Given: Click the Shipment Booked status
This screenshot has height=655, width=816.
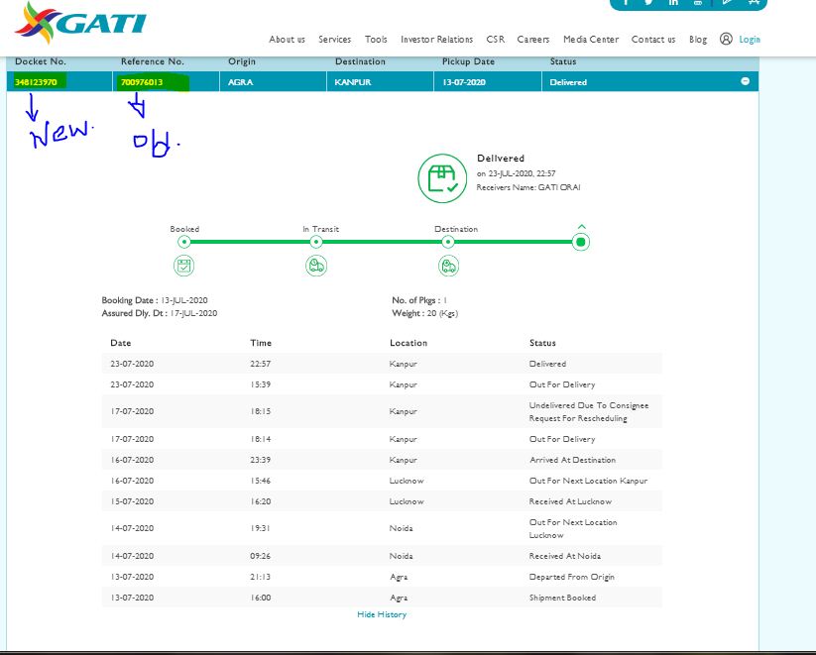Looking at the screenshot, I should pos(562,598).
